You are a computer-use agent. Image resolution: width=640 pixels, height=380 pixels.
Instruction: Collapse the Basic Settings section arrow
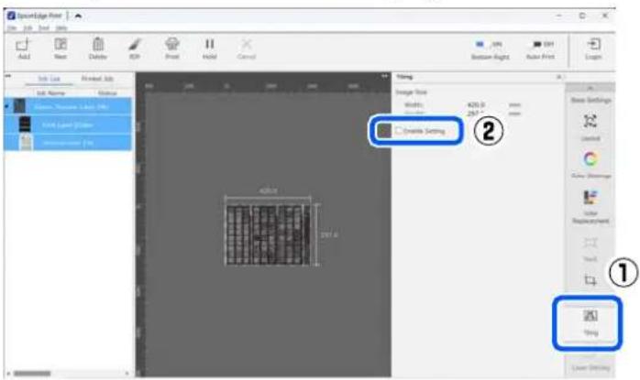[x=590, y=88]
